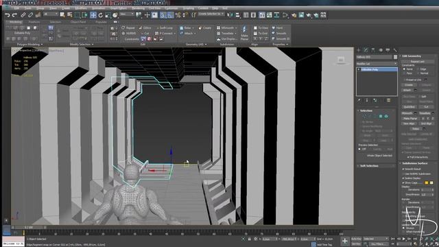Click the Make Planar ribbon icon
The image size is (439, 247).
tap(244, 33)
